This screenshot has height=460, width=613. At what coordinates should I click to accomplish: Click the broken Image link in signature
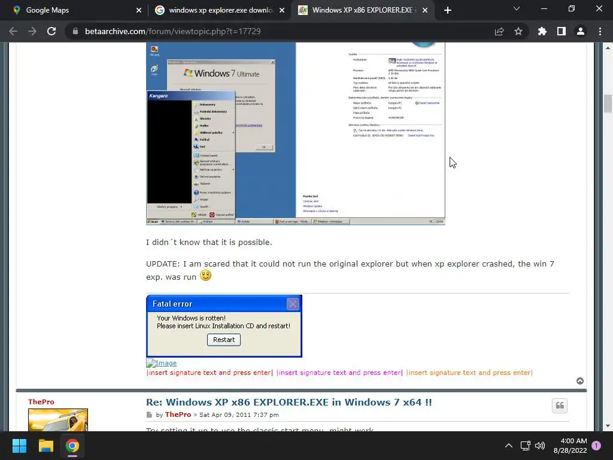click(x=162, y=363)
